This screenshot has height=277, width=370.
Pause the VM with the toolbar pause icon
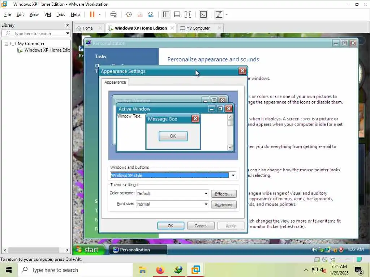pyautogui.click(x=92, y=14)
